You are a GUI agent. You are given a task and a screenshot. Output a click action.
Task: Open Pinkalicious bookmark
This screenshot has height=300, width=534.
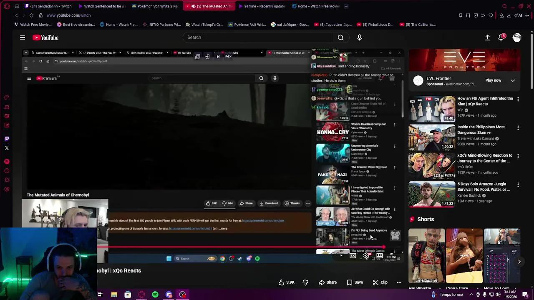[374, 25]
